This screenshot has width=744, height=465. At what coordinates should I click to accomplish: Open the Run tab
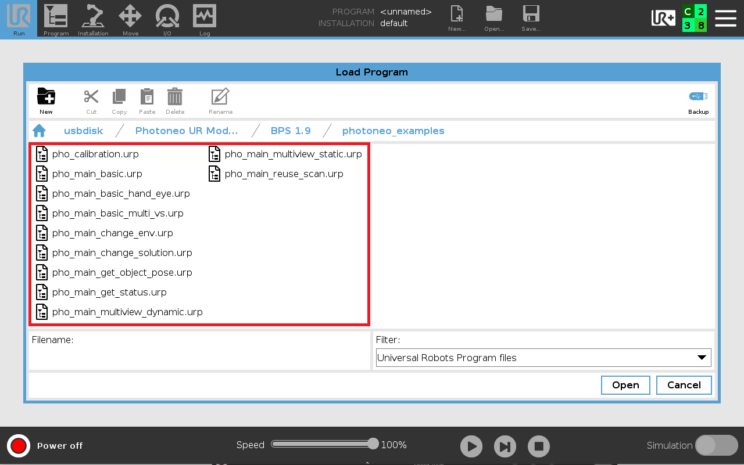click(19, 19)
